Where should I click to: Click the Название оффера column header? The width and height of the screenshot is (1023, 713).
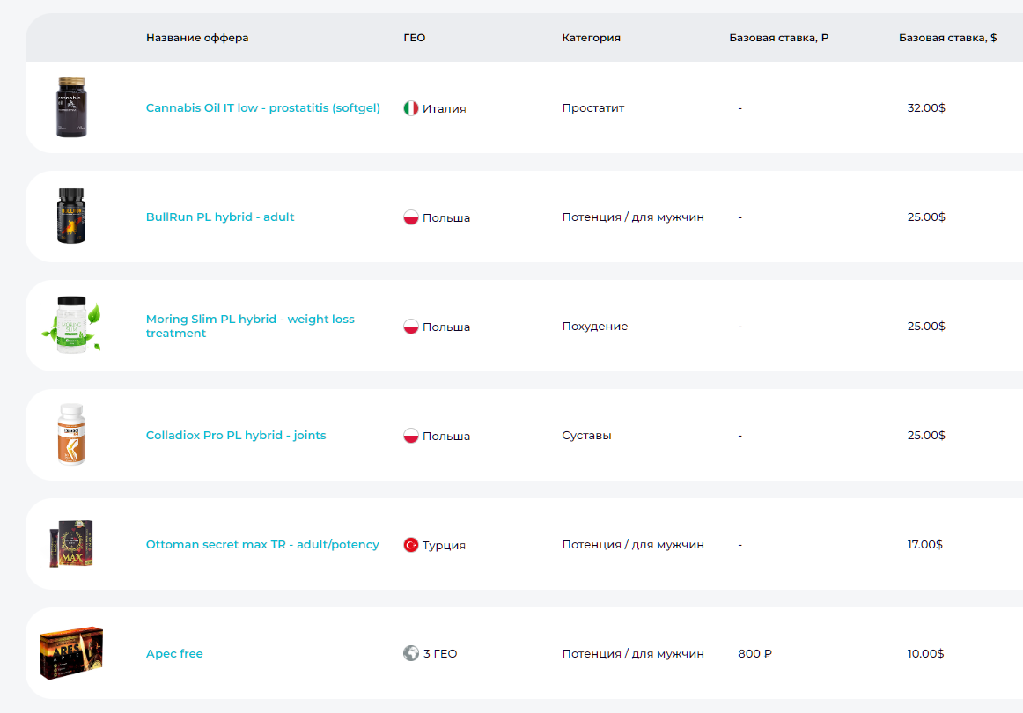197,38
